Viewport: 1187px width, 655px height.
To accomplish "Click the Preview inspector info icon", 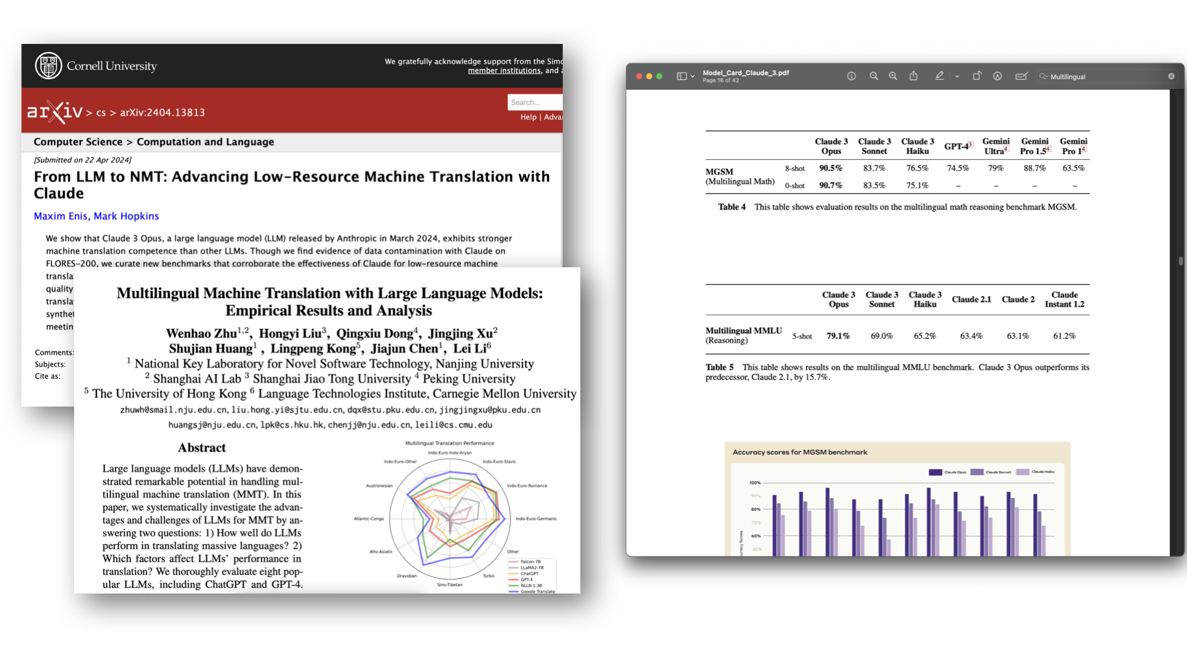I will point(851,76).
